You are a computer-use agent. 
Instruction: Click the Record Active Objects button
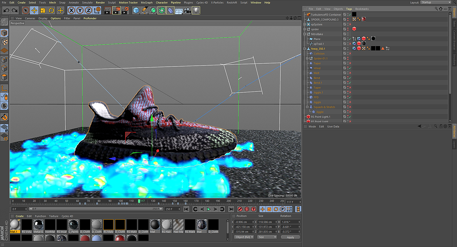pyautogui.click(x=240, y=209)
